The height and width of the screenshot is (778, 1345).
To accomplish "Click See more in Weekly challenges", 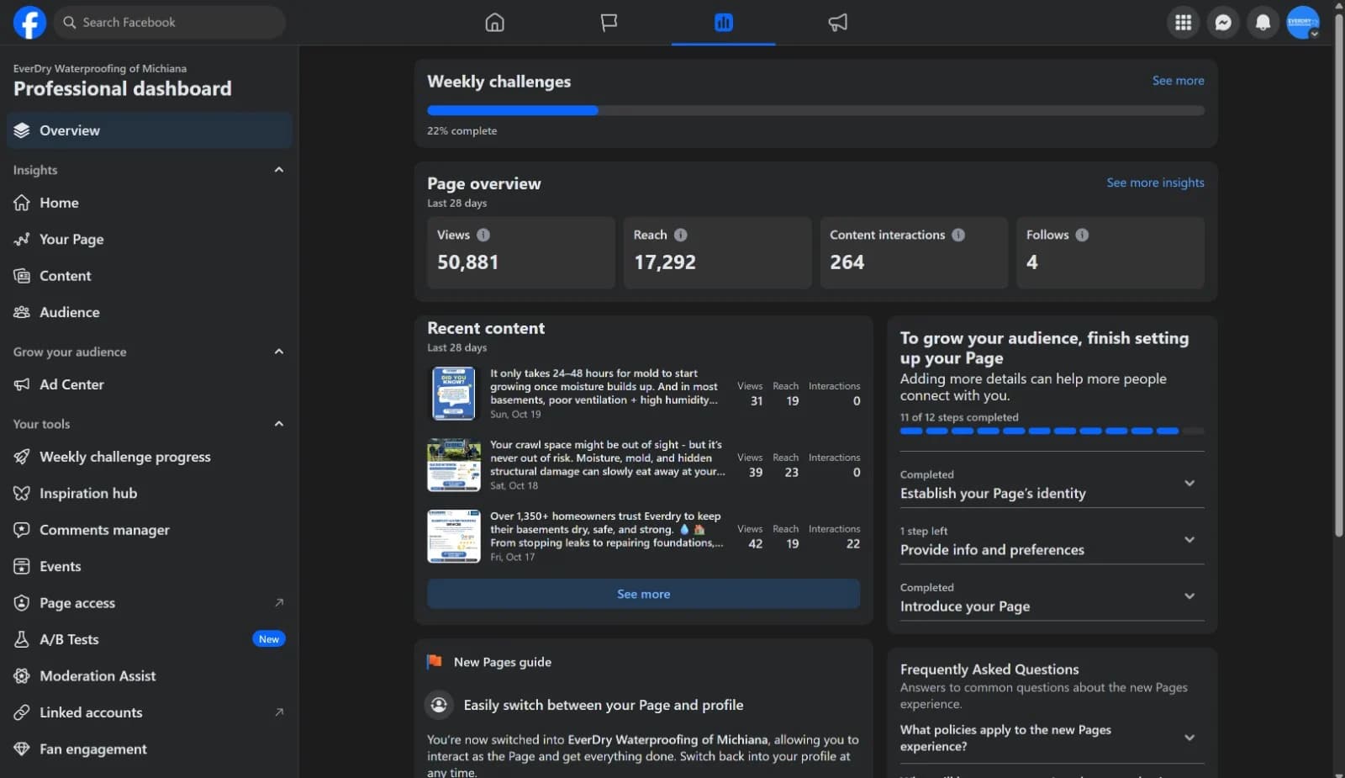I will (x=1178, y=81).
